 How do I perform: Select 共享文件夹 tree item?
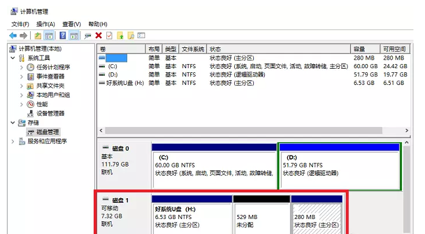[50, 86]
